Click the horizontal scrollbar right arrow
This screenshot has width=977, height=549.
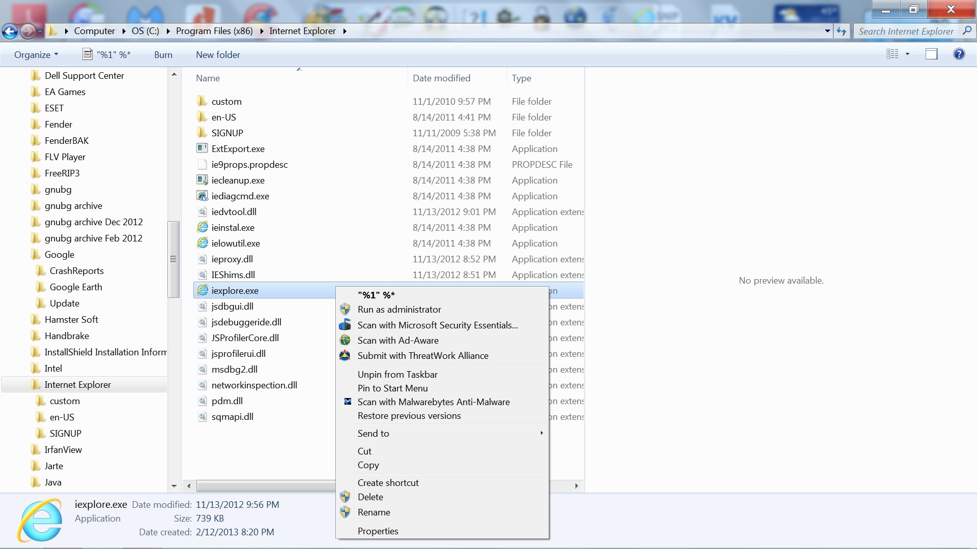(x=577, y=486)
